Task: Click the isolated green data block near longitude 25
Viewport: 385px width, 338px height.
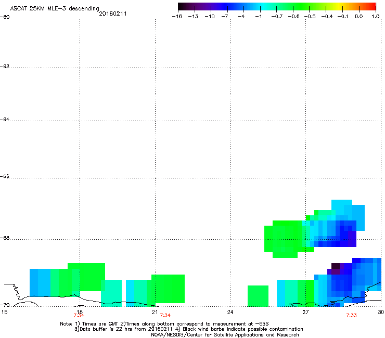Action: pos(258,296)
